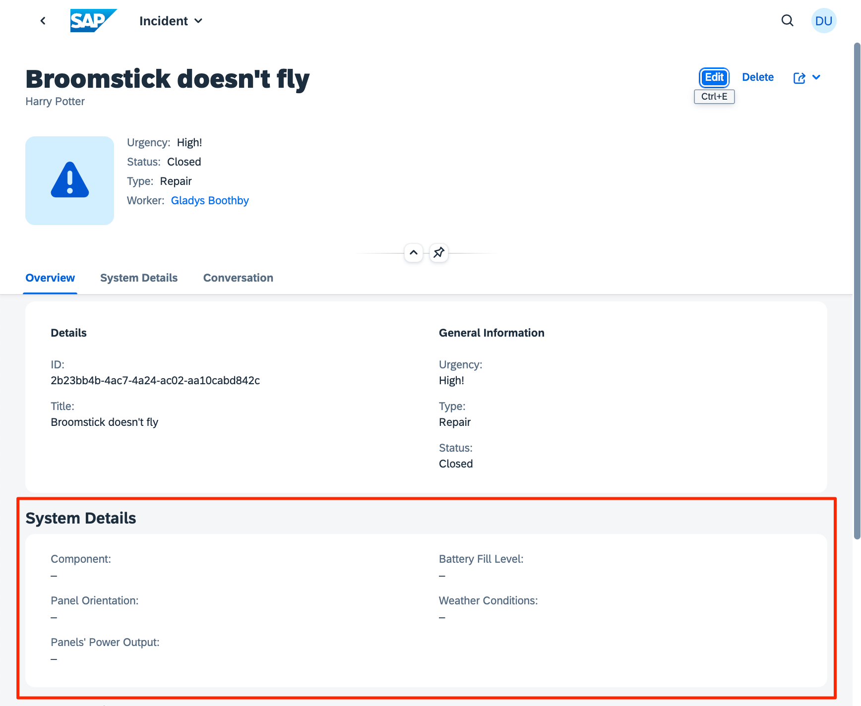861x706 pixels.
Task: Expand the share dropdown chevron
Action: (x=816, y=77)
